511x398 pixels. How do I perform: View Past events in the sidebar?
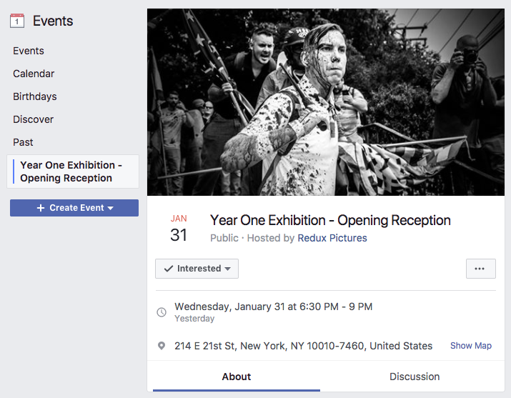point(23,142)
